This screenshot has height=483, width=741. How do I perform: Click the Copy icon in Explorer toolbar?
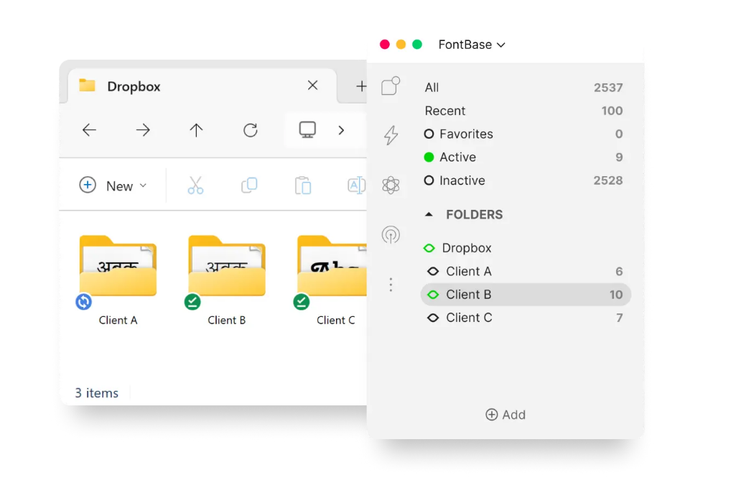coord(250,185)
